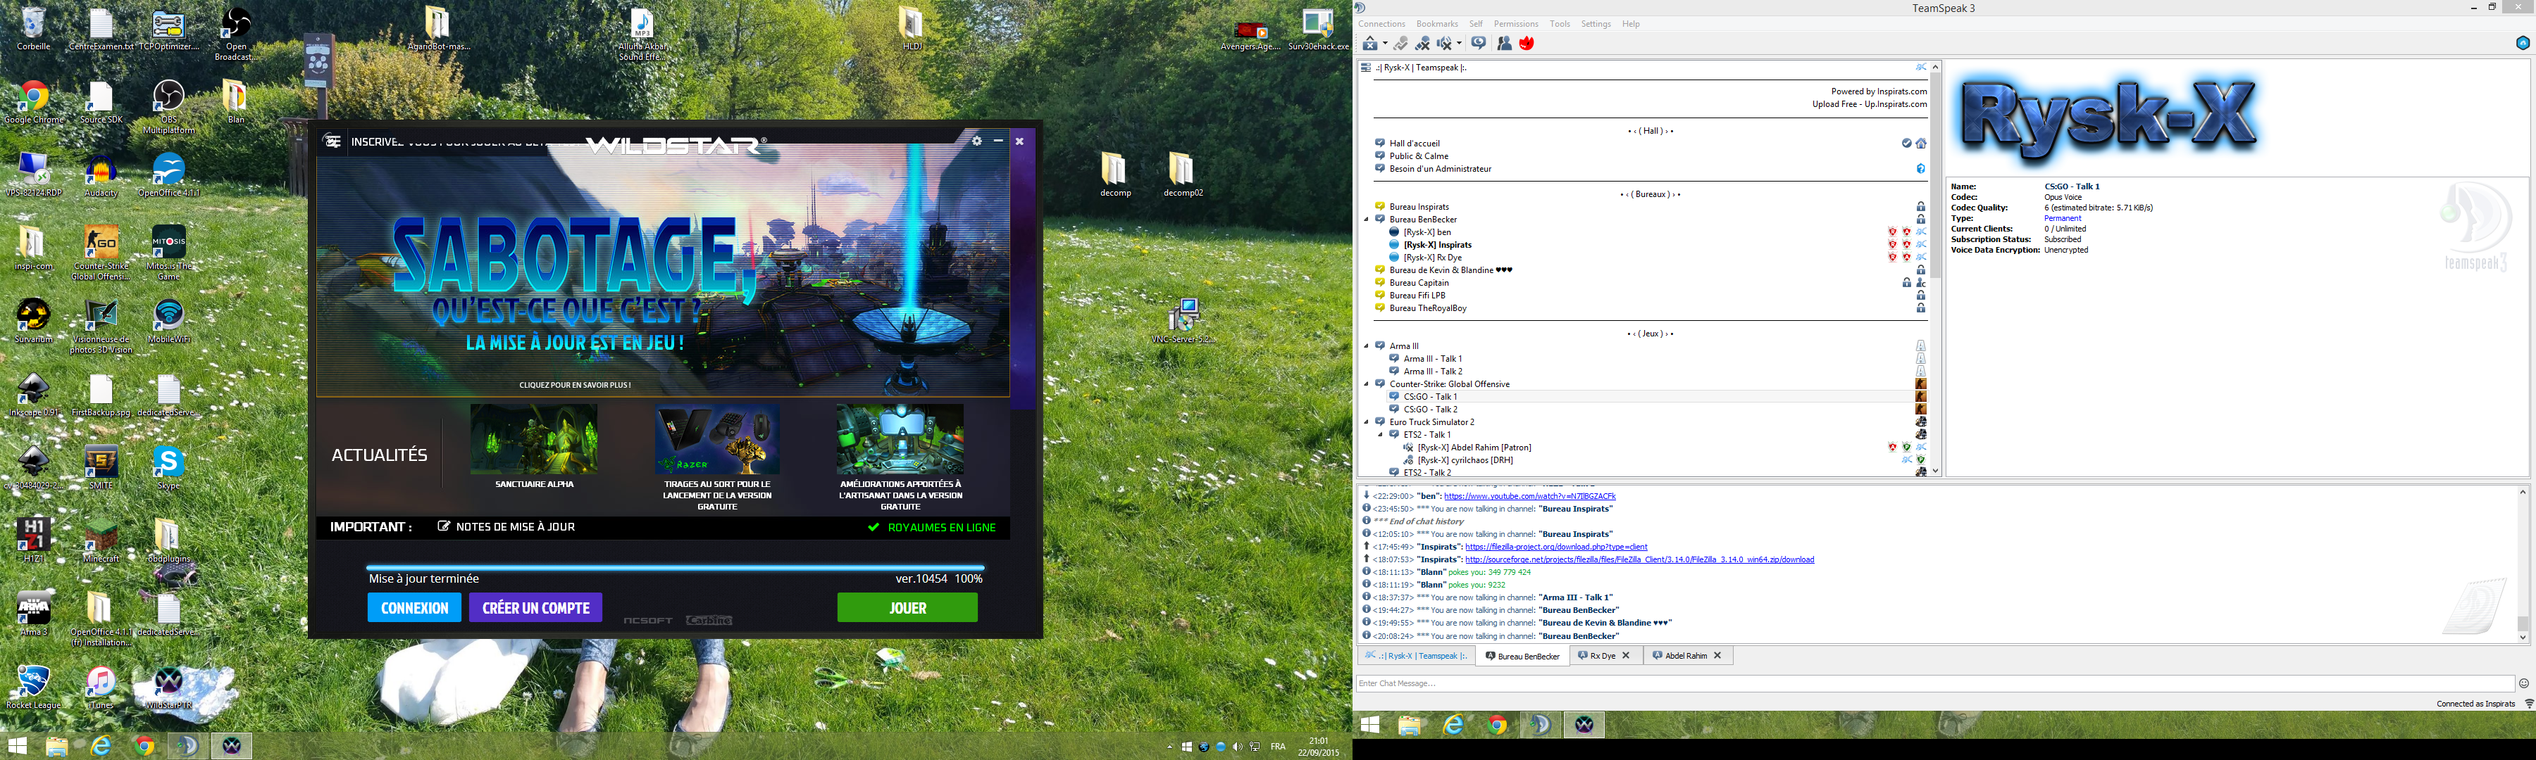Image resolution: width=2536 pixels, height=760 pixels.
Task: Open the contacts manager toolbar icon
Action: point(1504,43)
